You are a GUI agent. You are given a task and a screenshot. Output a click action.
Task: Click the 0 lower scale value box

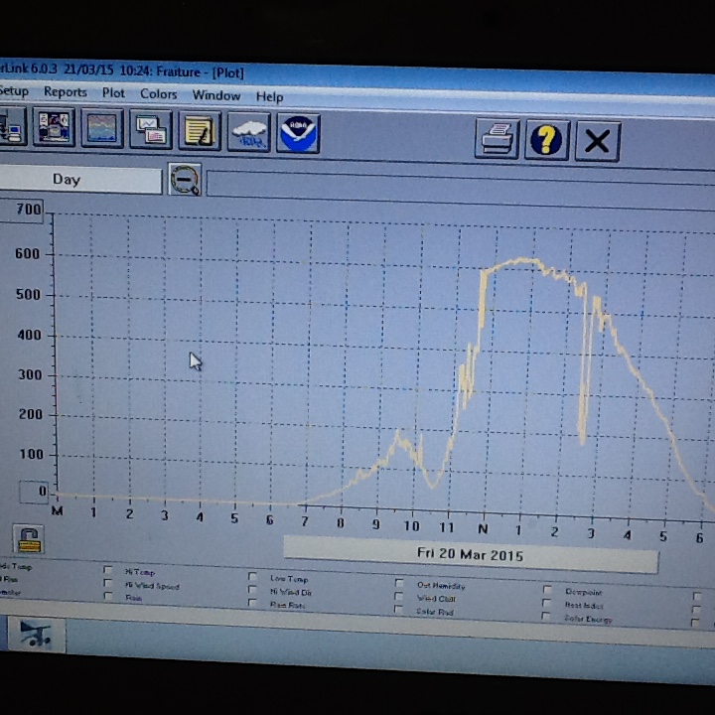(x=35, y=492)
